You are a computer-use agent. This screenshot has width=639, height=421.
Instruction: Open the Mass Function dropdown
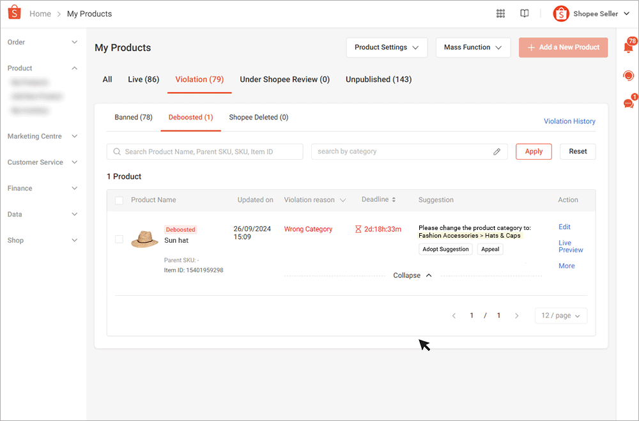click(473, 47)
